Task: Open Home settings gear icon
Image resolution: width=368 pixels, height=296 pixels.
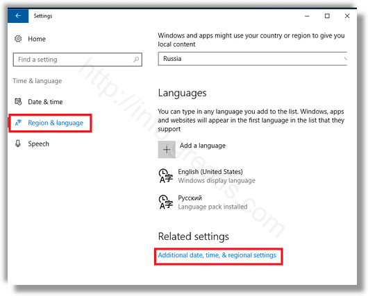Action: pyautogui.click(x=18, y=39)
